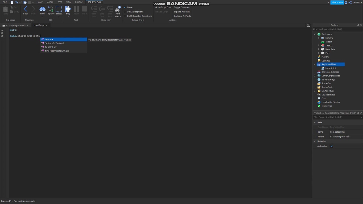The width and height of the screenshot is (363, 204).
Task: Click the SoundService icon
Action: tap(319, 95)
